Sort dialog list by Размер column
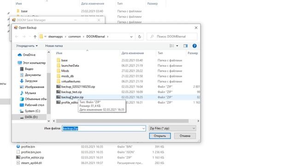 [x=193, y=53]
